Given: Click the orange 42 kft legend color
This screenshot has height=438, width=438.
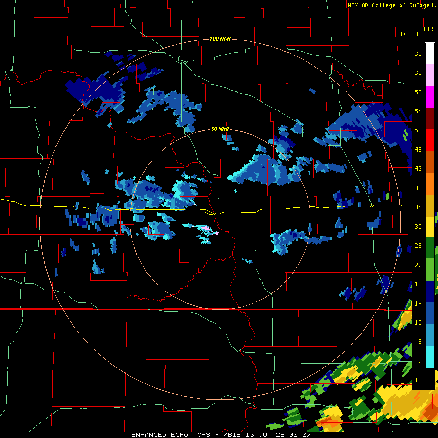Looking at the screenshot, I should [x=430, y=162].
